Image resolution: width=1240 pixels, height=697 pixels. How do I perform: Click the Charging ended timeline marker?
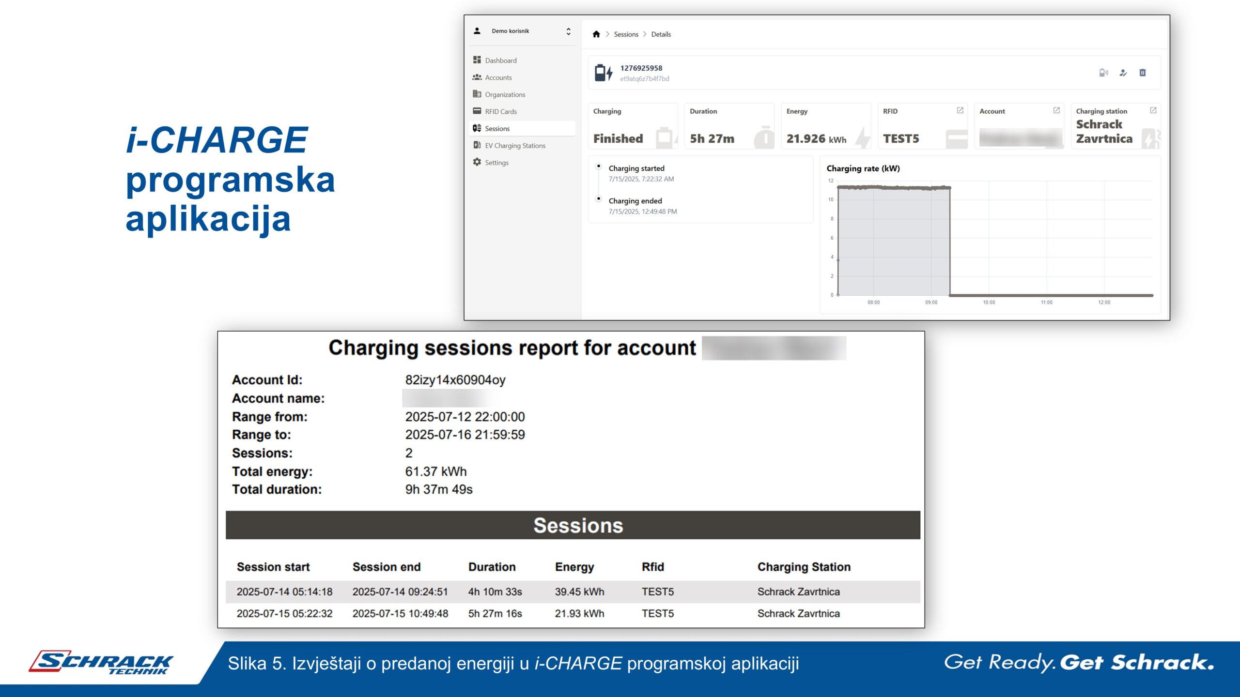point(599,199)
